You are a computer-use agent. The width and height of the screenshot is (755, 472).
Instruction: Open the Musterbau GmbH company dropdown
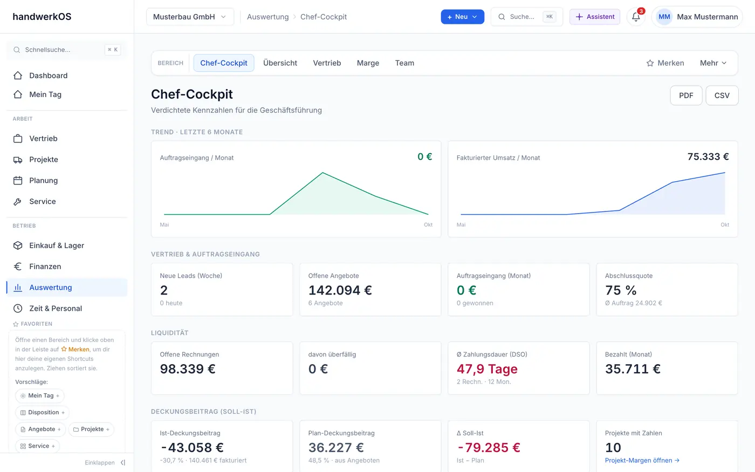[x=190, y=17]
